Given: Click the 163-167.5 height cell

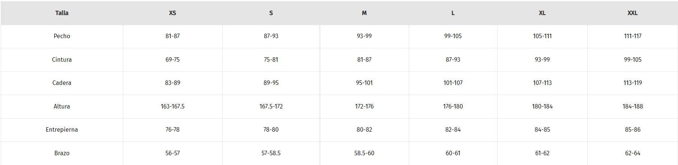Looking at the screenshot, I should pyautogui.click(x=172, y=107).
